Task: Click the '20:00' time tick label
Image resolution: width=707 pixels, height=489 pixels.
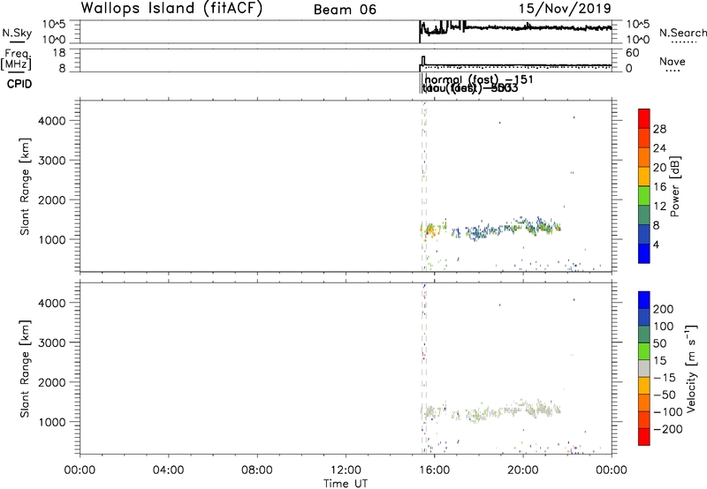Action: click(x=523, y=470)
